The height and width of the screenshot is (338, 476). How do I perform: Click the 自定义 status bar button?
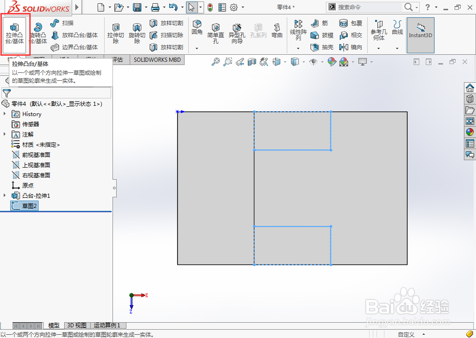pos(406,334)
